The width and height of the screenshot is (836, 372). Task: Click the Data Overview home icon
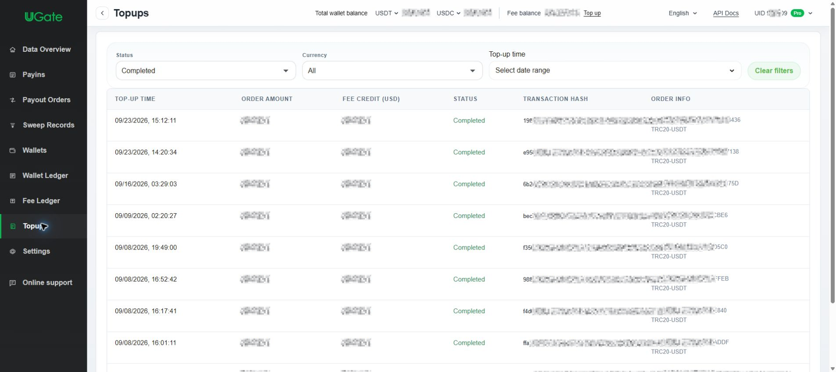13,50
